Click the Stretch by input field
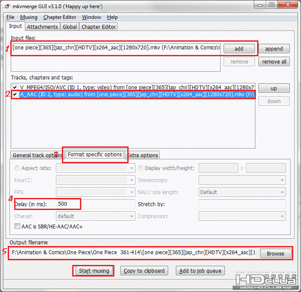301x292 pixels. tap(242, 204)
